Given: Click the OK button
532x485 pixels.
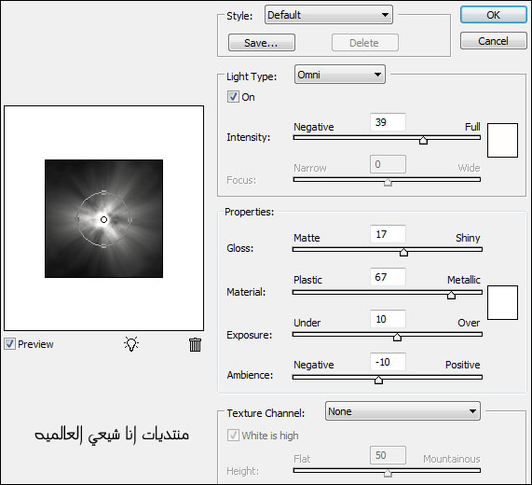Looking at the screenshot, I should (493, 15).
